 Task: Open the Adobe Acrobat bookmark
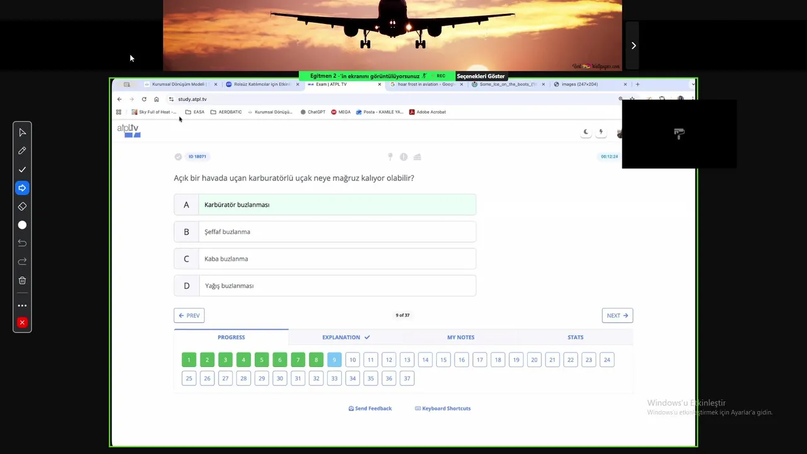pos(427,112)
